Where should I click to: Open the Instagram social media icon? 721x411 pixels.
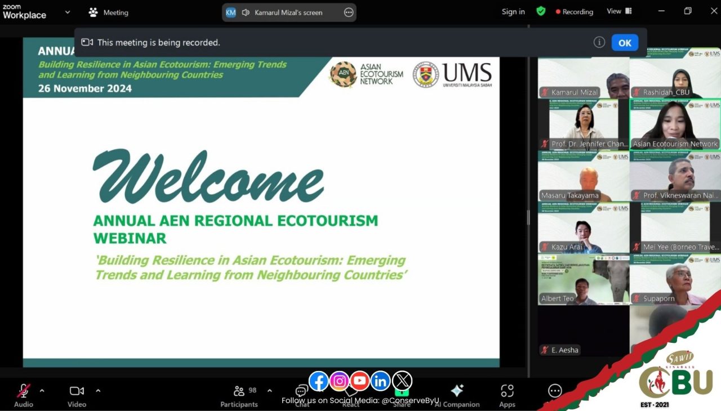339,381
